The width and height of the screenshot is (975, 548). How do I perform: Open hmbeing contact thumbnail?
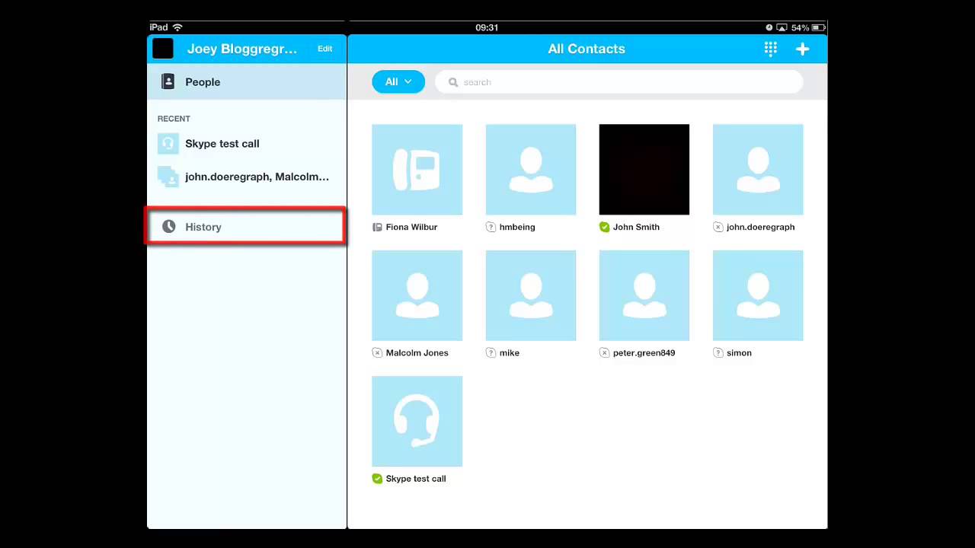[531, 169]
